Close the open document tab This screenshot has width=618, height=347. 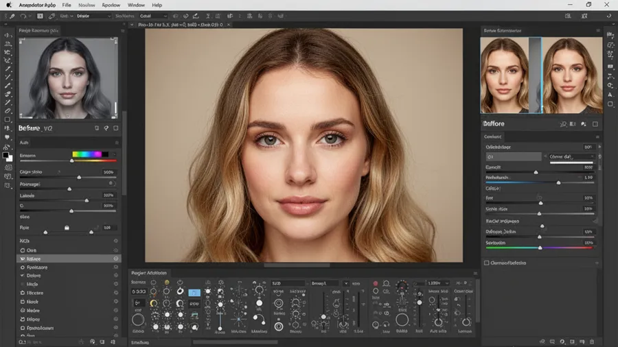[x=229, y=25]
